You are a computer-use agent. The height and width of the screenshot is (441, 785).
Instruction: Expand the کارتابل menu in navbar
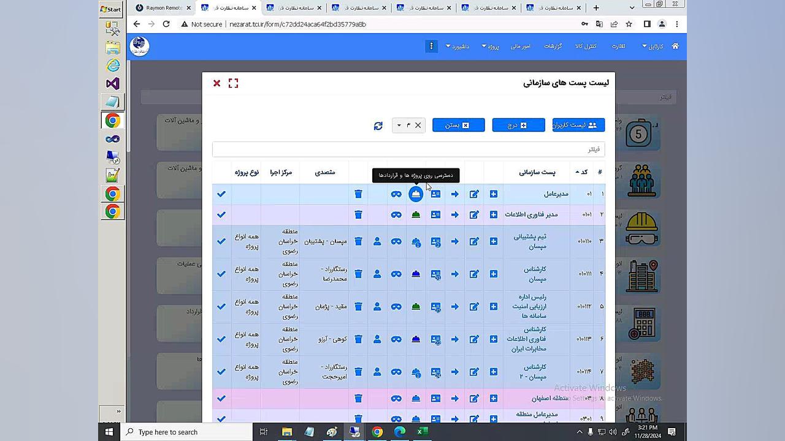tap(652, 47)
